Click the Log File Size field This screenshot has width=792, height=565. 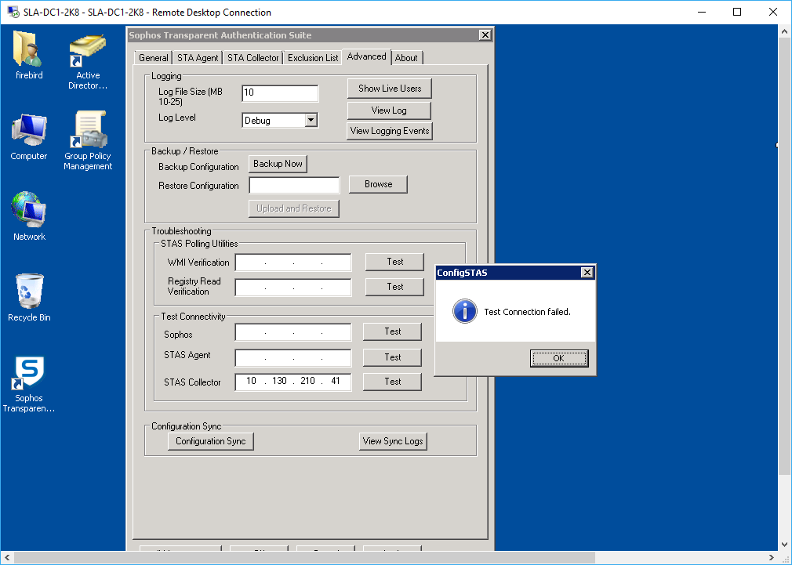(x=280, y=93)
